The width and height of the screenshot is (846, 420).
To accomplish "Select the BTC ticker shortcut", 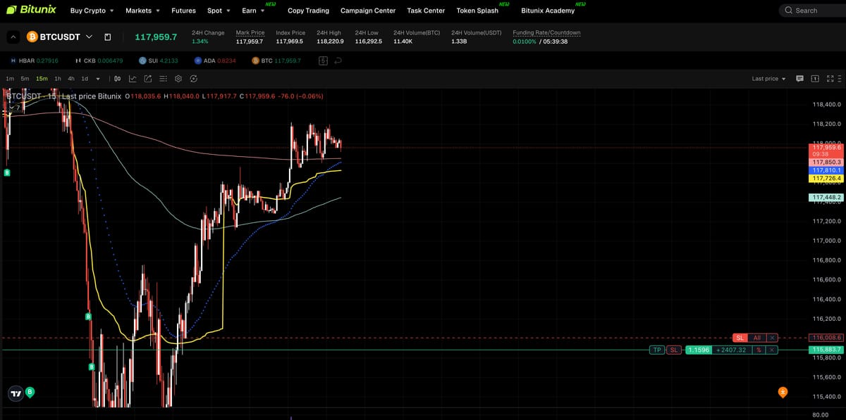I will pyautogui.click(x=276, y=61).
